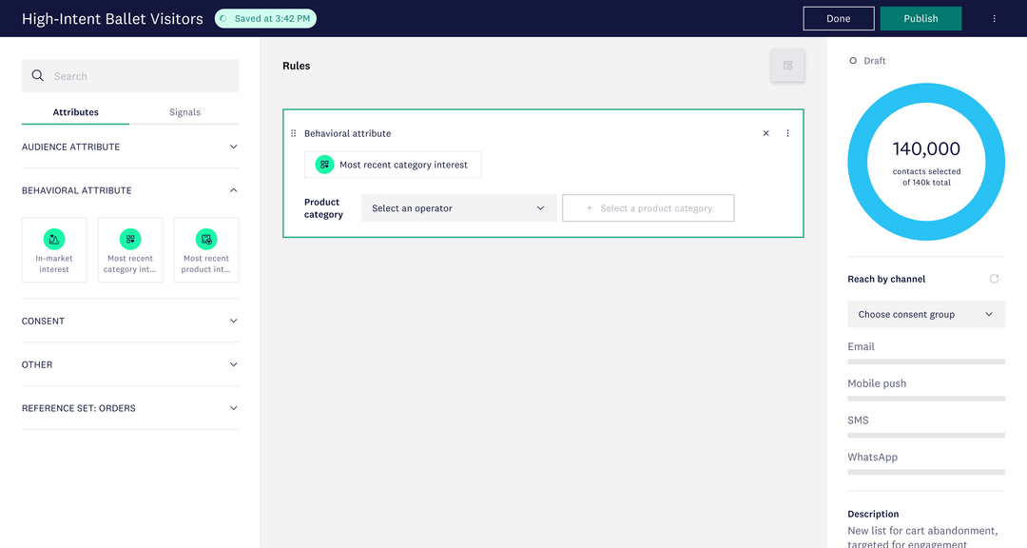
Task: Remove the Behavioral attribute rule
Action: click(765, 133)
